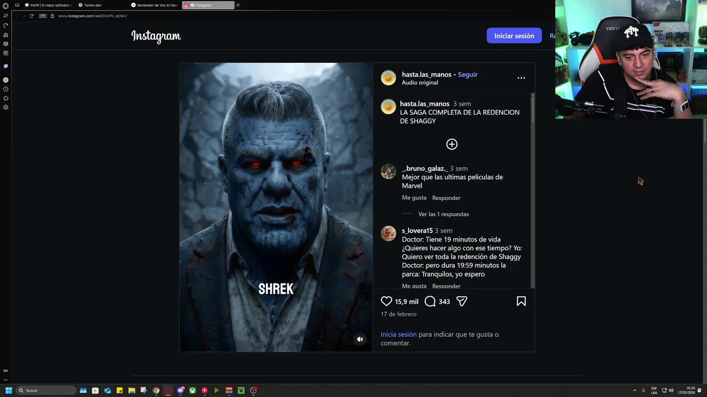Viewport: 707px width, 397px height.
Task: Click the Inicia sesión link below the post
Action: (398, 334)
